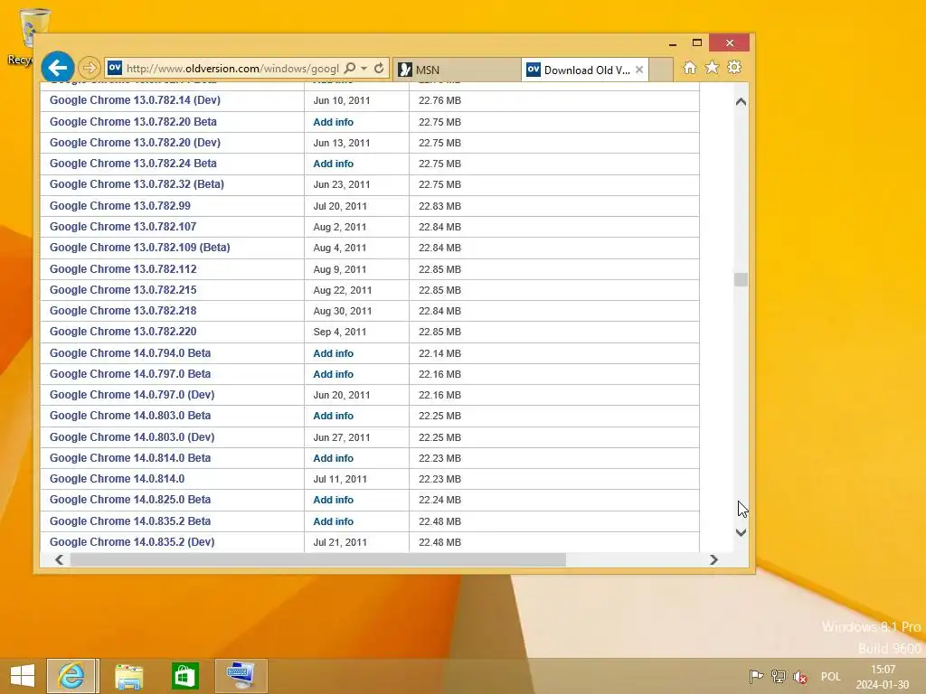Open File Explorer from the taskbar
Viewport: 926px width, 694px height.
click(x=128, y=676)
